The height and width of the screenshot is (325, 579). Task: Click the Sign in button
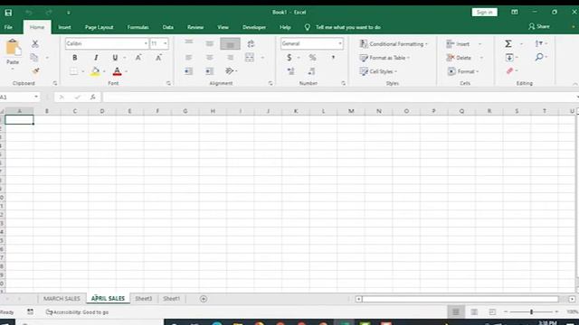coord(485,12)
